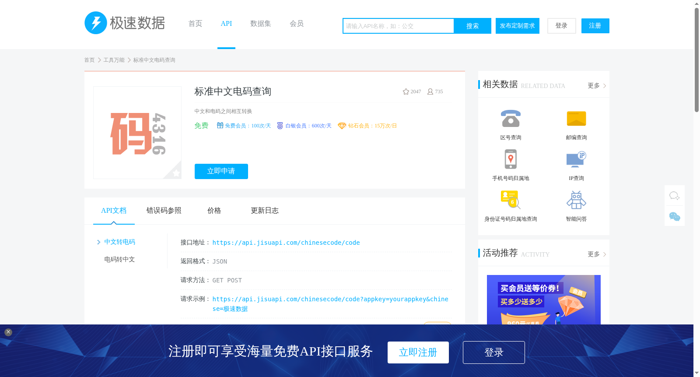Image resolution: width=700 pixels, height=377 pixels.
Task: Click the 发布定制需求 button
Action: click(518, 26)
